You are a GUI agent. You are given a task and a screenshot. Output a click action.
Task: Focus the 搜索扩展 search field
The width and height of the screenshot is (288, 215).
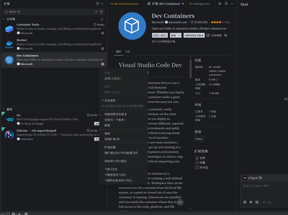point(54,12)
